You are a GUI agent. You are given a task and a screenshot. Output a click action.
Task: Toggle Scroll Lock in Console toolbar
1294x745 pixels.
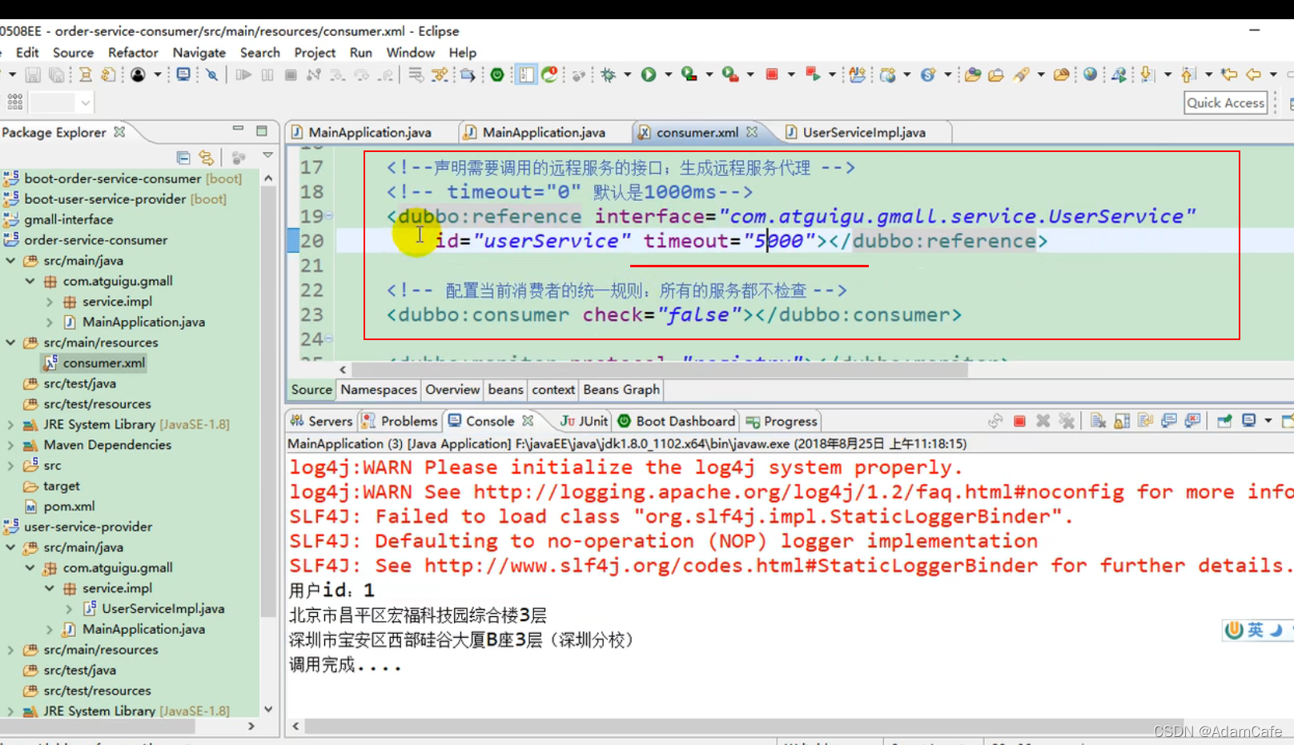pyautogui.click(x=1122, y=421)
